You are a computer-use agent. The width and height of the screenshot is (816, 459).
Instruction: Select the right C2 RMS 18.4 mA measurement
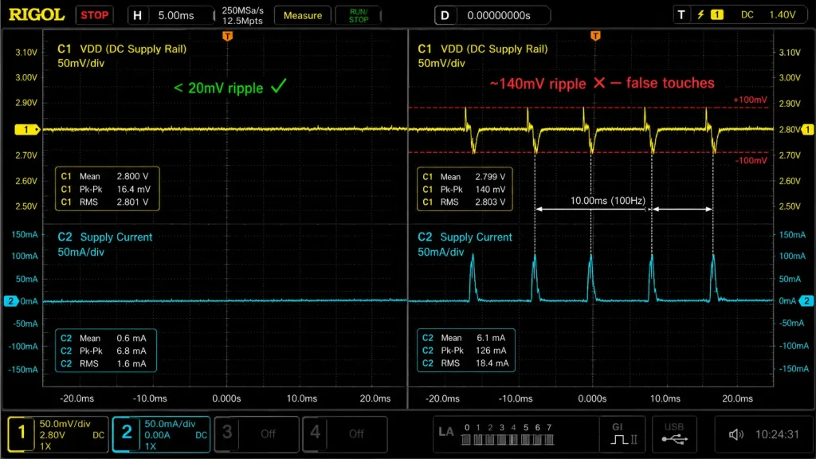tap(465, 363)
